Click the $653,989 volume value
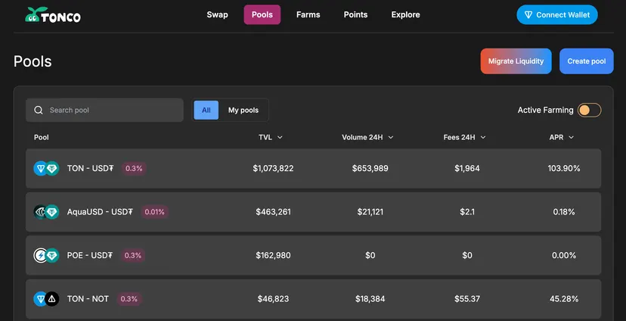 tap(370, 168)
